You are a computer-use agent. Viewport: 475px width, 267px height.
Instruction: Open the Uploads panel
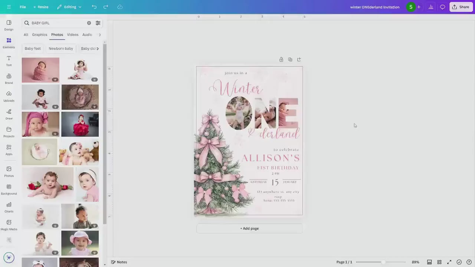click(9, 96)
